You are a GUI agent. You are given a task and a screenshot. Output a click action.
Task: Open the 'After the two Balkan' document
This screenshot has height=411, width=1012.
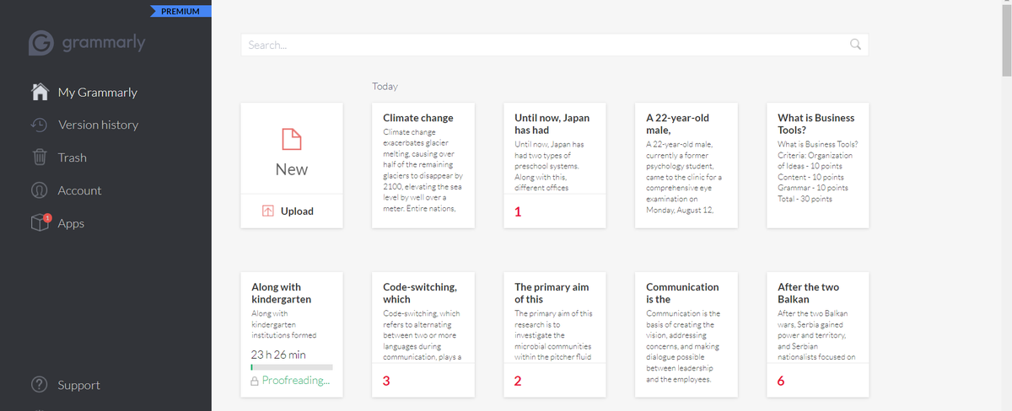pos(818,334)
